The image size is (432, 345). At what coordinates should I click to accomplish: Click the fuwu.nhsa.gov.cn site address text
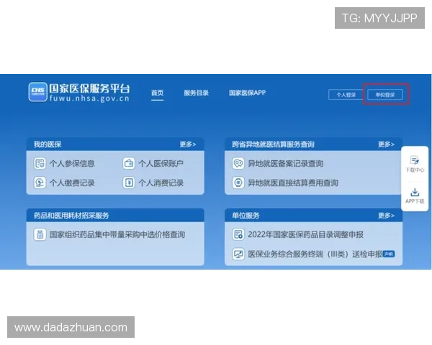click(89, 98)
